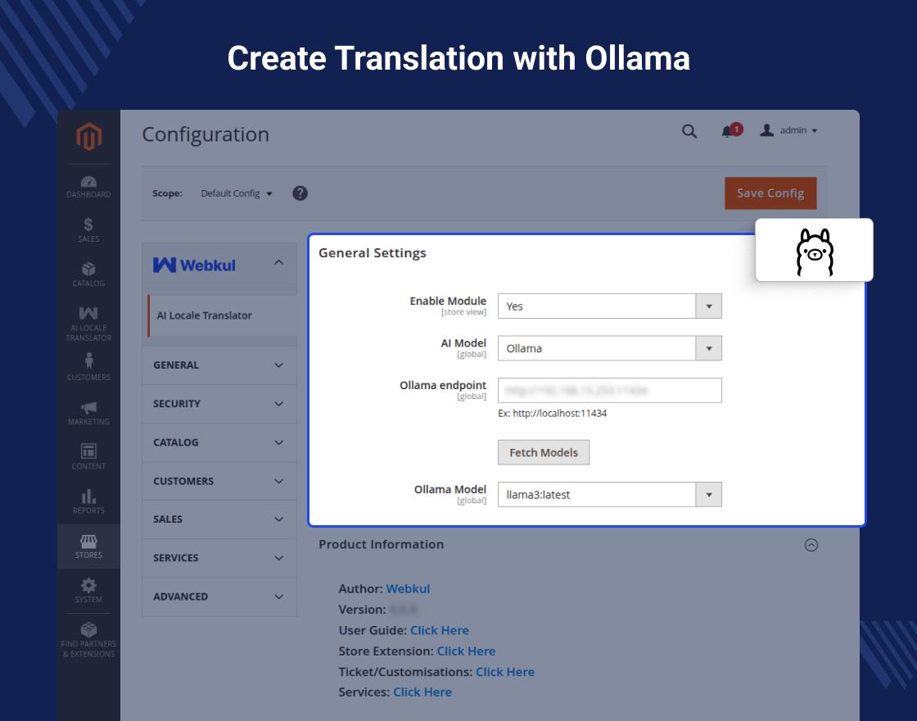Viewport: 917px width, 721px height.
Task: Open the Dashboard sidebar icon
Action: click(x=88, y=186)
